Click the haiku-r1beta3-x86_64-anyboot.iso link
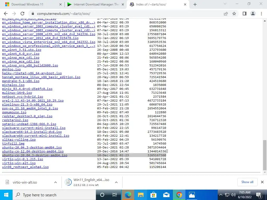Image resolution: width=267 pixels, height=200 pixels. pyautogui.click(x=32, y=73)
